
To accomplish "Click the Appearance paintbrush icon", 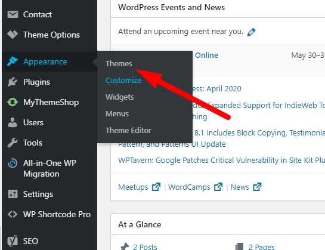I will (x=13, y=61).
